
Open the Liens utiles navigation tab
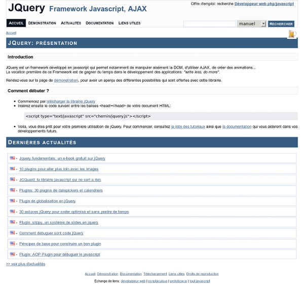click(x=130, y=23)
